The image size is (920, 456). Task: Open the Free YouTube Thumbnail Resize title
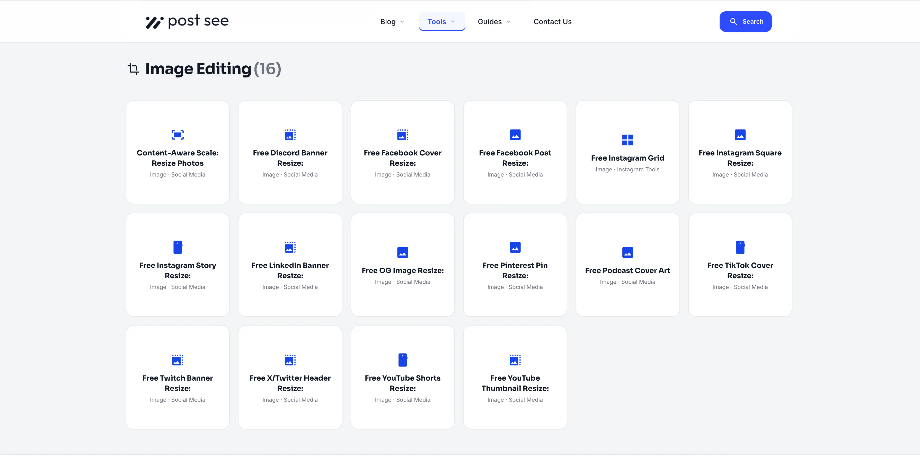click(515, 383)
